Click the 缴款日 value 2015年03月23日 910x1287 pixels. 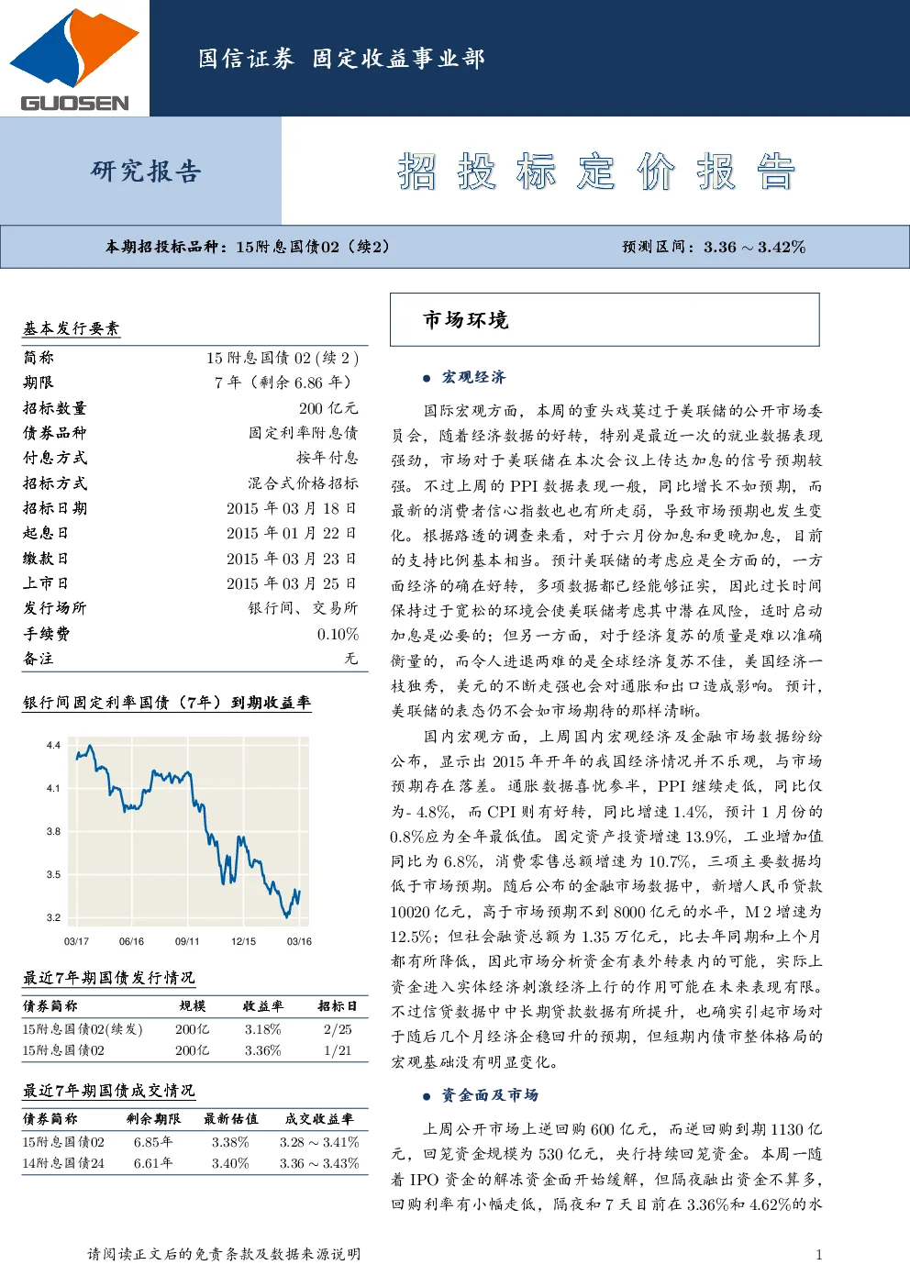pyautogui.click(x=292, y=559)
